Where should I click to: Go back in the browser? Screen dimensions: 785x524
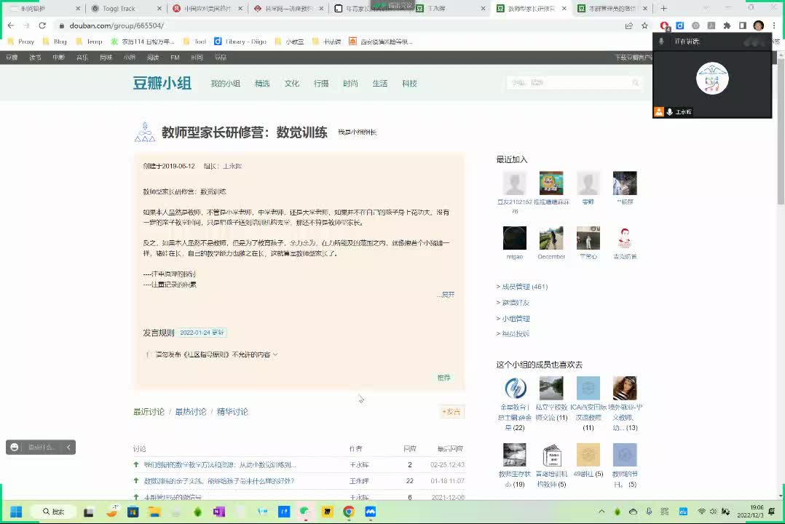point(11,25)
